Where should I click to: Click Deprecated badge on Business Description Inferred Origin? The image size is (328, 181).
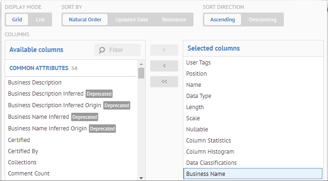coord(117,105)
